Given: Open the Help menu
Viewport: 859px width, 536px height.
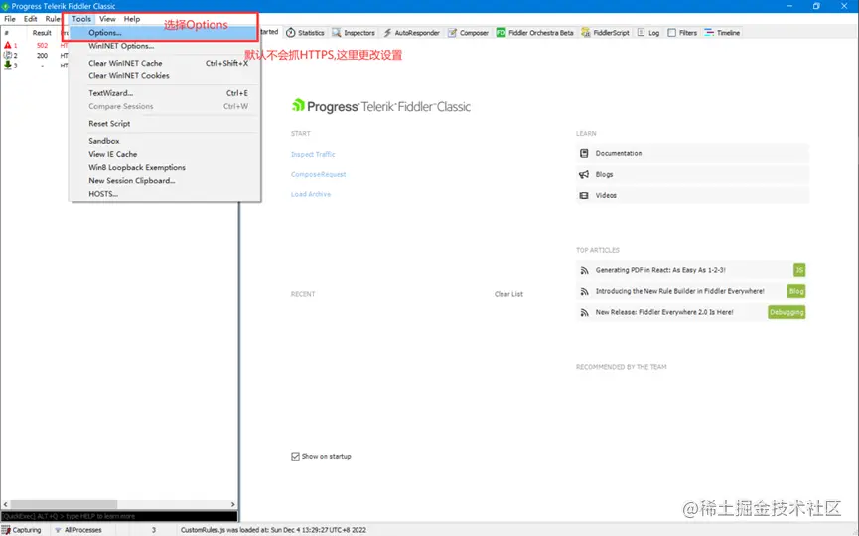Looking at the screenshot, I should click(x=131, y=19).
